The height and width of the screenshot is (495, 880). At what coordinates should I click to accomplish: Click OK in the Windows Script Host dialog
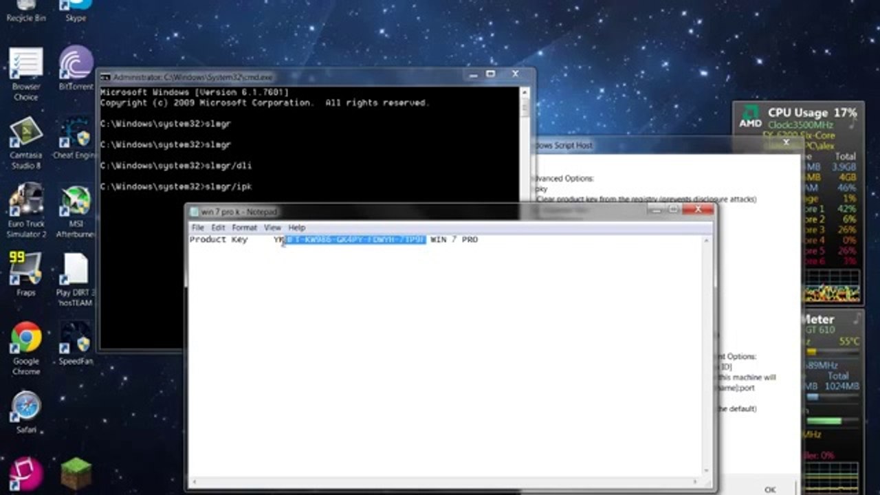point(770,489)
